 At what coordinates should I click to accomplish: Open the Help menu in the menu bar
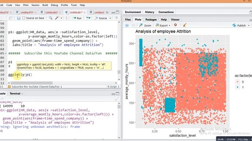82,5
